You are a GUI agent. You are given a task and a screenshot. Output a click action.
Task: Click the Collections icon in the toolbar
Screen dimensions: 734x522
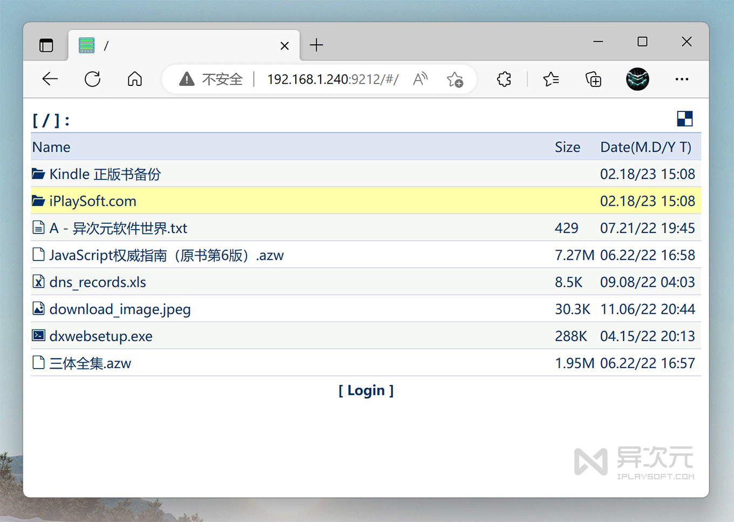(593, 79)
